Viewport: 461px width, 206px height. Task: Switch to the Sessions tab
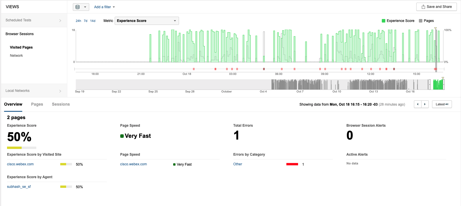pyautogui.click(x=61, y=104)
